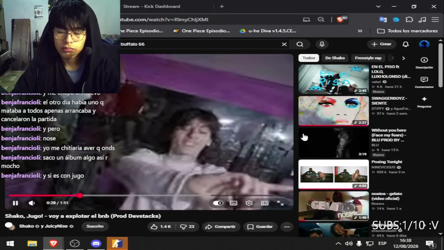This screenshot has width=444, height=250.
Task: Open the Shako channel name link
Action: (x=26, y=226)
